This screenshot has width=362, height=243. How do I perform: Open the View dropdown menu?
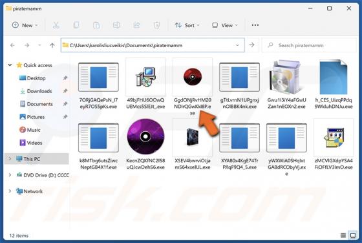(x=225, y=25)
